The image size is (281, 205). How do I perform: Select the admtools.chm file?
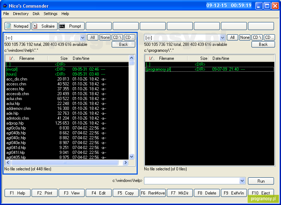[67, 118]
